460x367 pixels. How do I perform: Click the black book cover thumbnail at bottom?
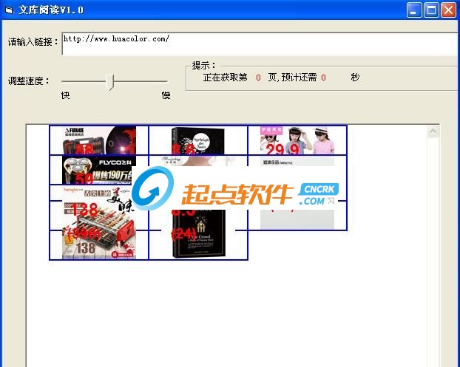[199, 234]
